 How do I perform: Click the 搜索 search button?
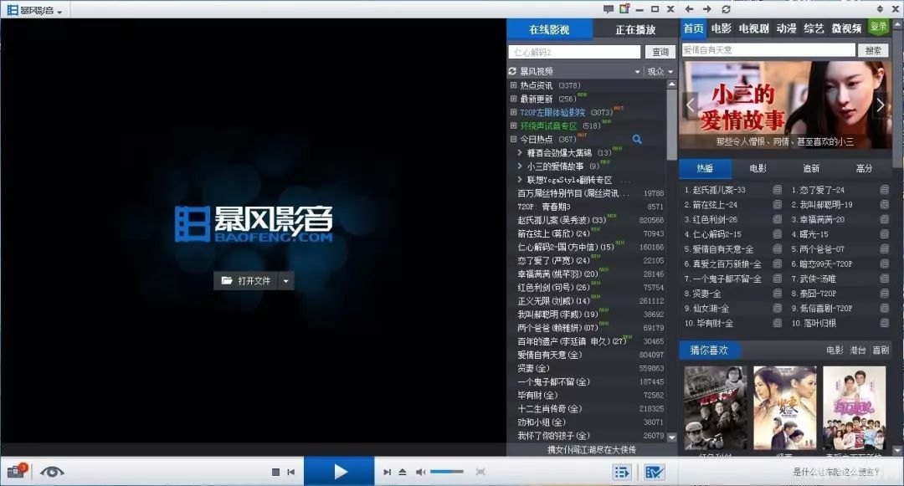872,49
